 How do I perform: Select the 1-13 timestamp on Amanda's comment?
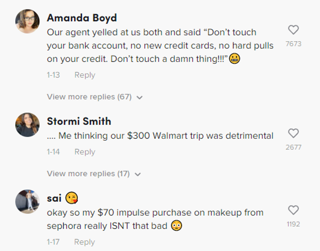[53, 75]
